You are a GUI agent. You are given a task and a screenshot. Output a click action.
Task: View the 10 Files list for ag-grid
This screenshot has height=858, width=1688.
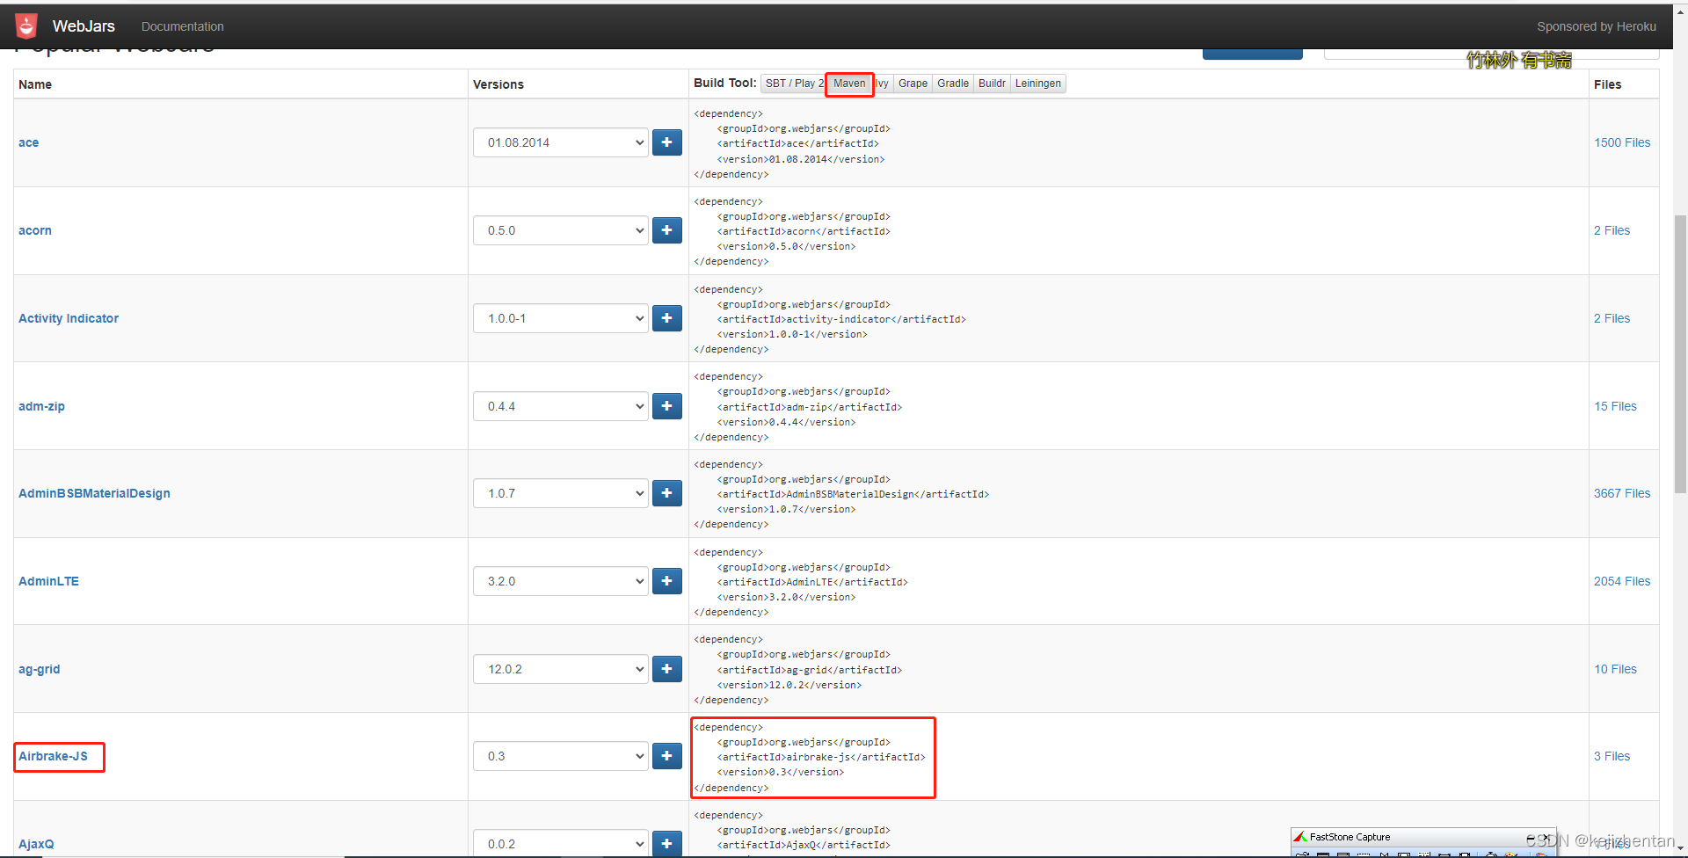tap(1615, 669)
